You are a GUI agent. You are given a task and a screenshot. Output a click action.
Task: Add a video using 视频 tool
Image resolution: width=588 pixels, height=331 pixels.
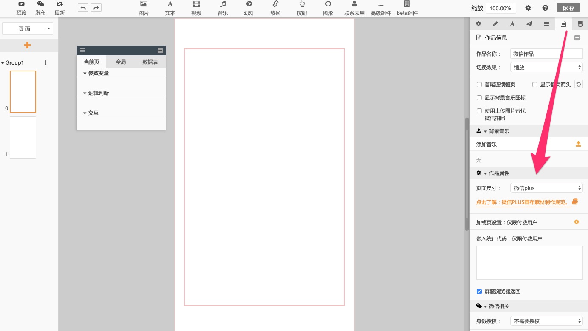coord(196,4)
